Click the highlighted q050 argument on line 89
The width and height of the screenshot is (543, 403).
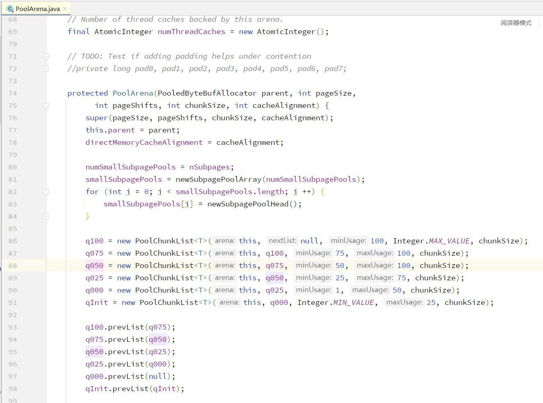[x=275, y=278]
